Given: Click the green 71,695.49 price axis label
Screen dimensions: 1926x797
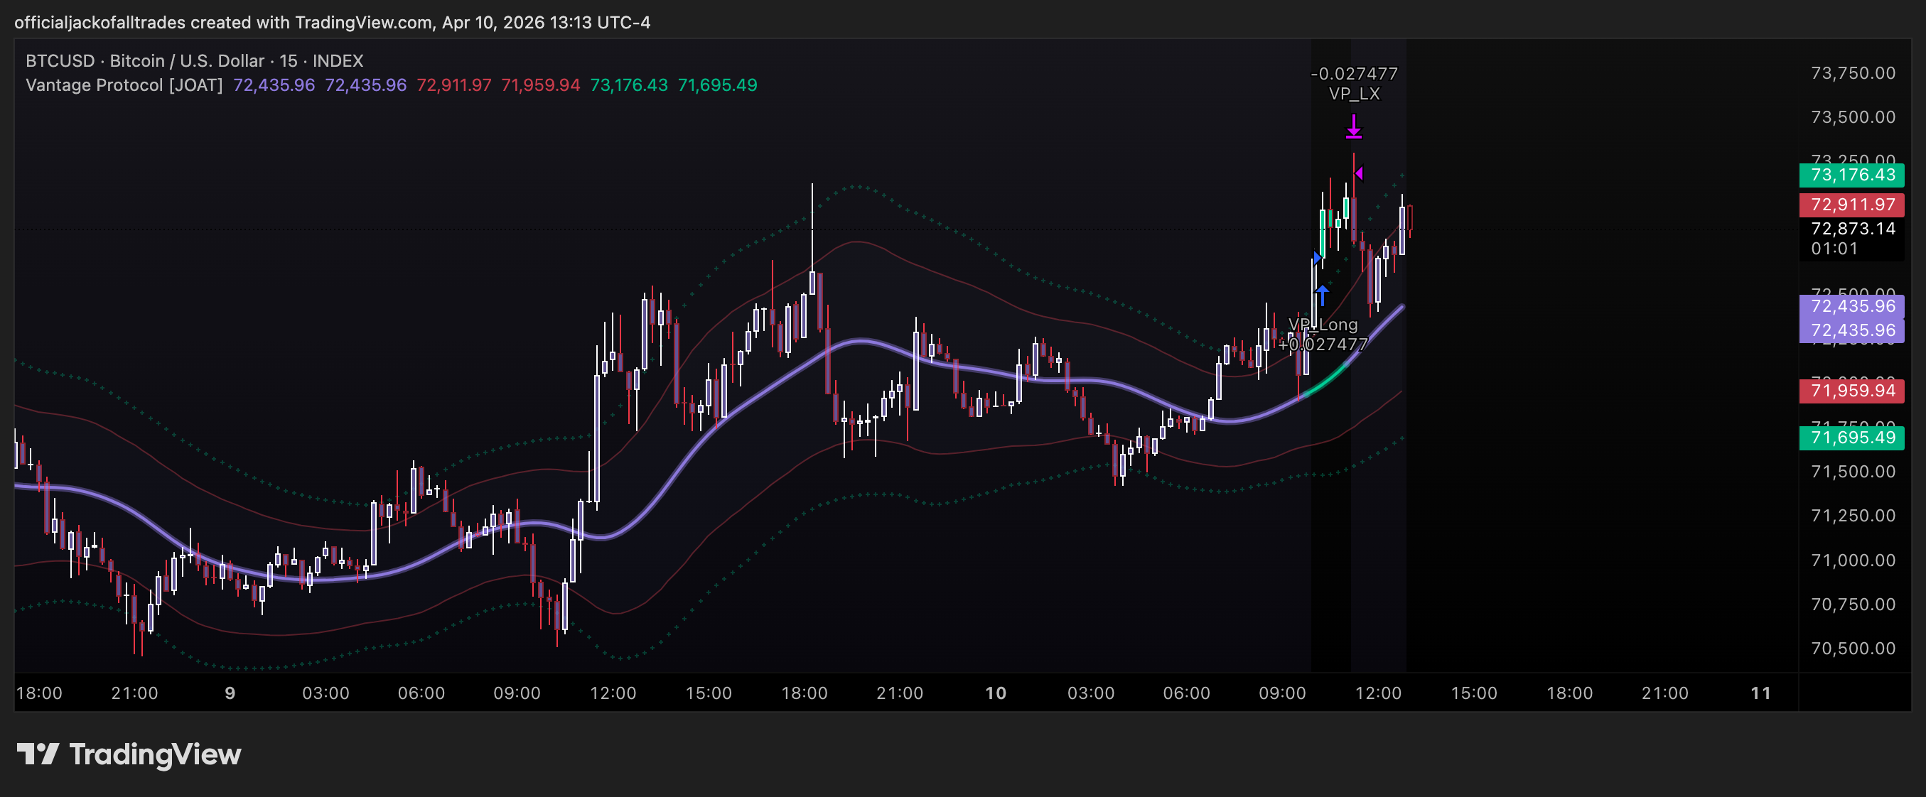Looking at the screenshot, I should click(x=1851, y=437).
